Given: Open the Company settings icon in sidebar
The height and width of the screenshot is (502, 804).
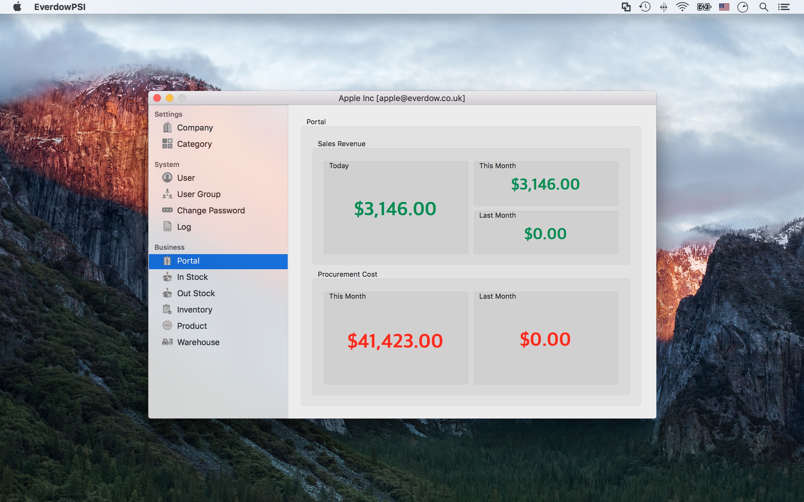Looking at the screenshot, I should tap(167, 127).
